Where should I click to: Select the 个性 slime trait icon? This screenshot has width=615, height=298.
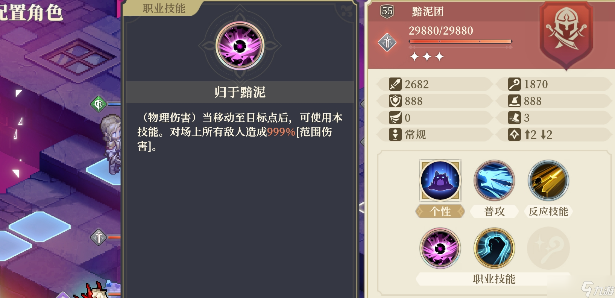coord(440,180)
